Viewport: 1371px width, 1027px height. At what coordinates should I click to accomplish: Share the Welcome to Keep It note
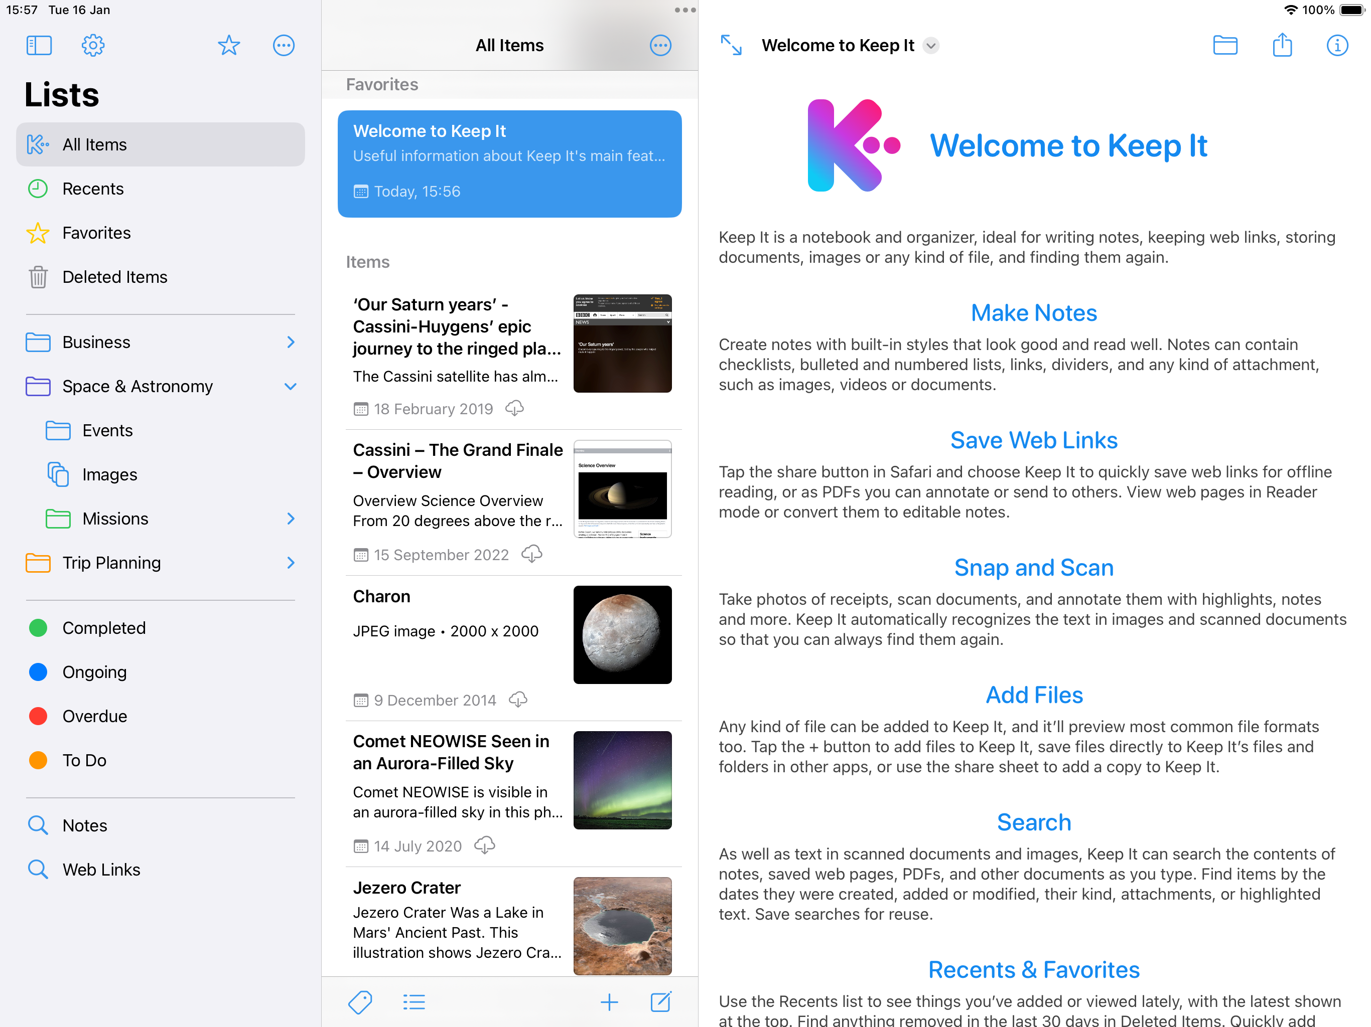pos(1282,45)
